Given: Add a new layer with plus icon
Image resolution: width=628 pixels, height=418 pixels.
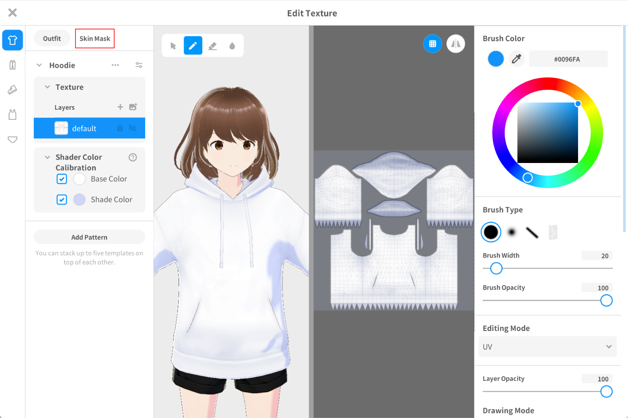Looking at the screenshot, I should click(x=120, y=107).
